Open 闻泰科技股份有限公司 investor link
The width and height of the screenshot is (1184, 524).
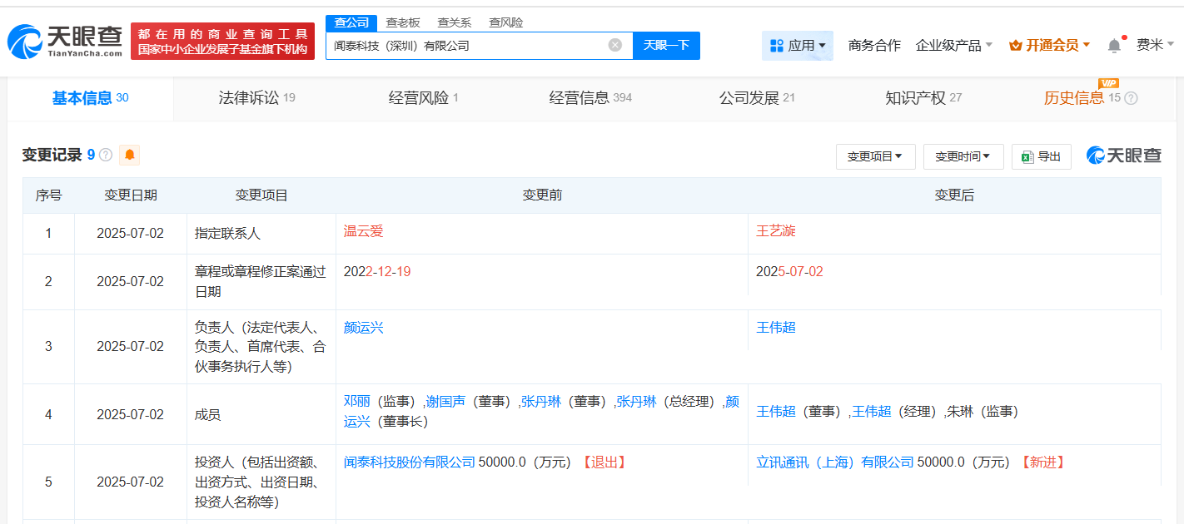click(410, 462)
